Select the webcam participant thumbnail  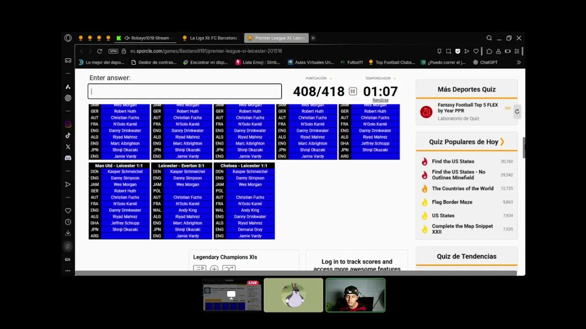(x=355, y=295)
